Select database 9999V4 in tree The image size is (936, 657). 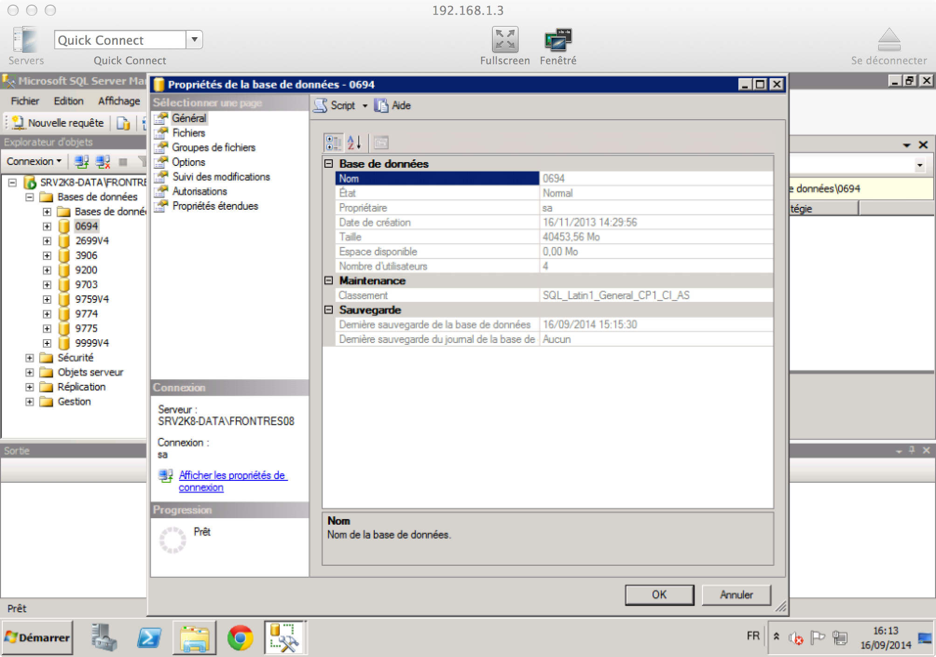tap(92, 343)
